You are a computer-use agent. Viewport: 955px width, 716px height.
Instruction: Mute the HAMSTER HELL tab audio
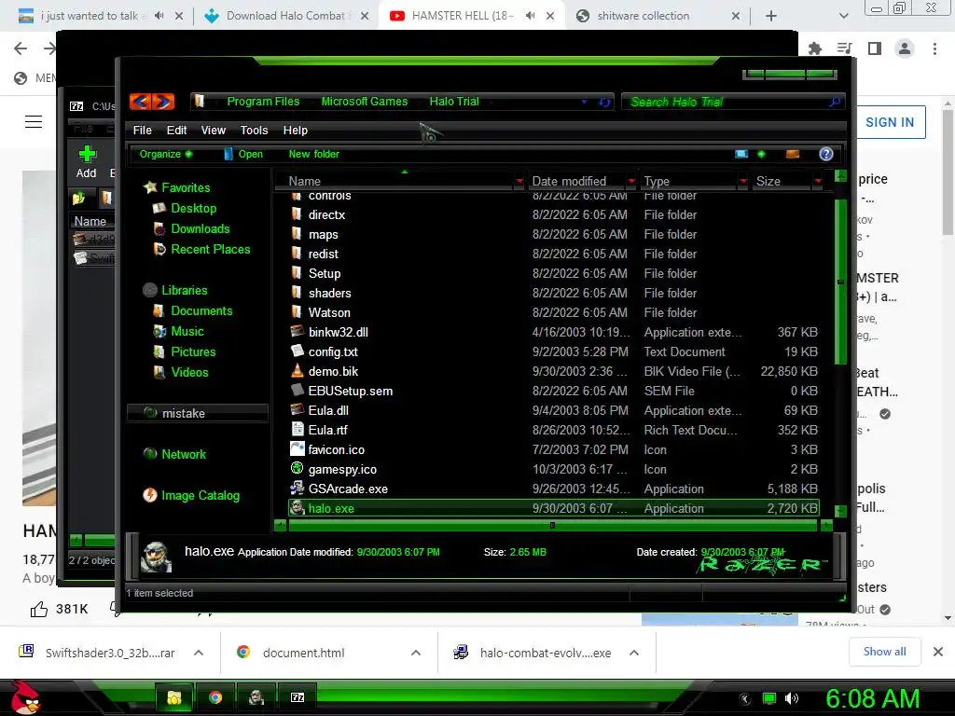point(530,16)
